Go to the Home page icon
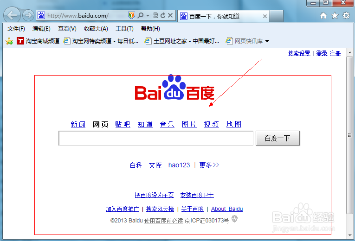 pyautogui.click(x=323, y=16)
